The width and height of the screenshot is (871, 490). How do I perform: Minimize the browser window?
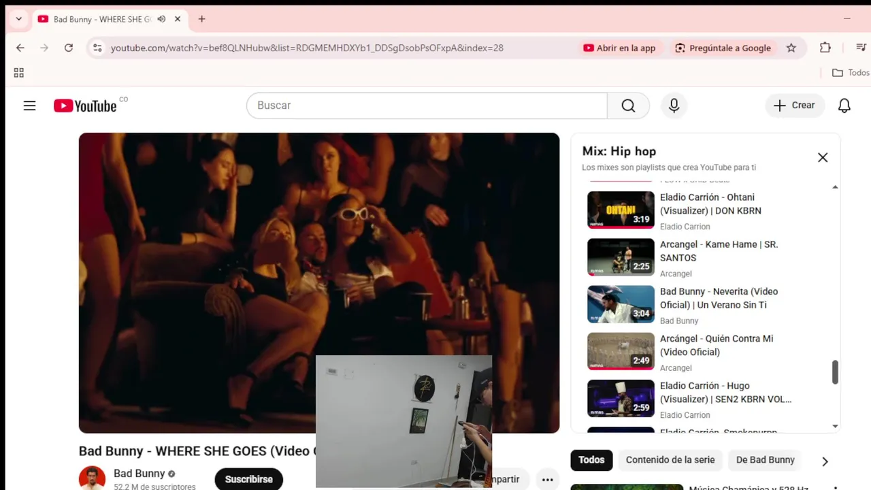847,19
